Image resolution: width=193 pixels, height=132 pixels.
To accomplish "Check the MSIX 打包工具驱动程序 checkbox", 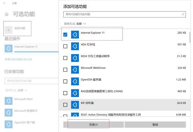I will pyautogui.click(x=65, y=58).
